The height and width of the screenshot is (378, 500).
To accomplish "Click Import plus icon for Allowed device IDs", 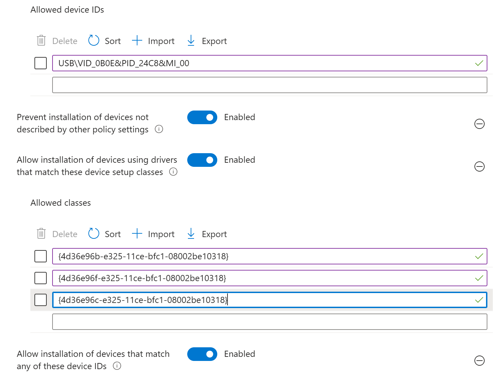I will point(137,41).
